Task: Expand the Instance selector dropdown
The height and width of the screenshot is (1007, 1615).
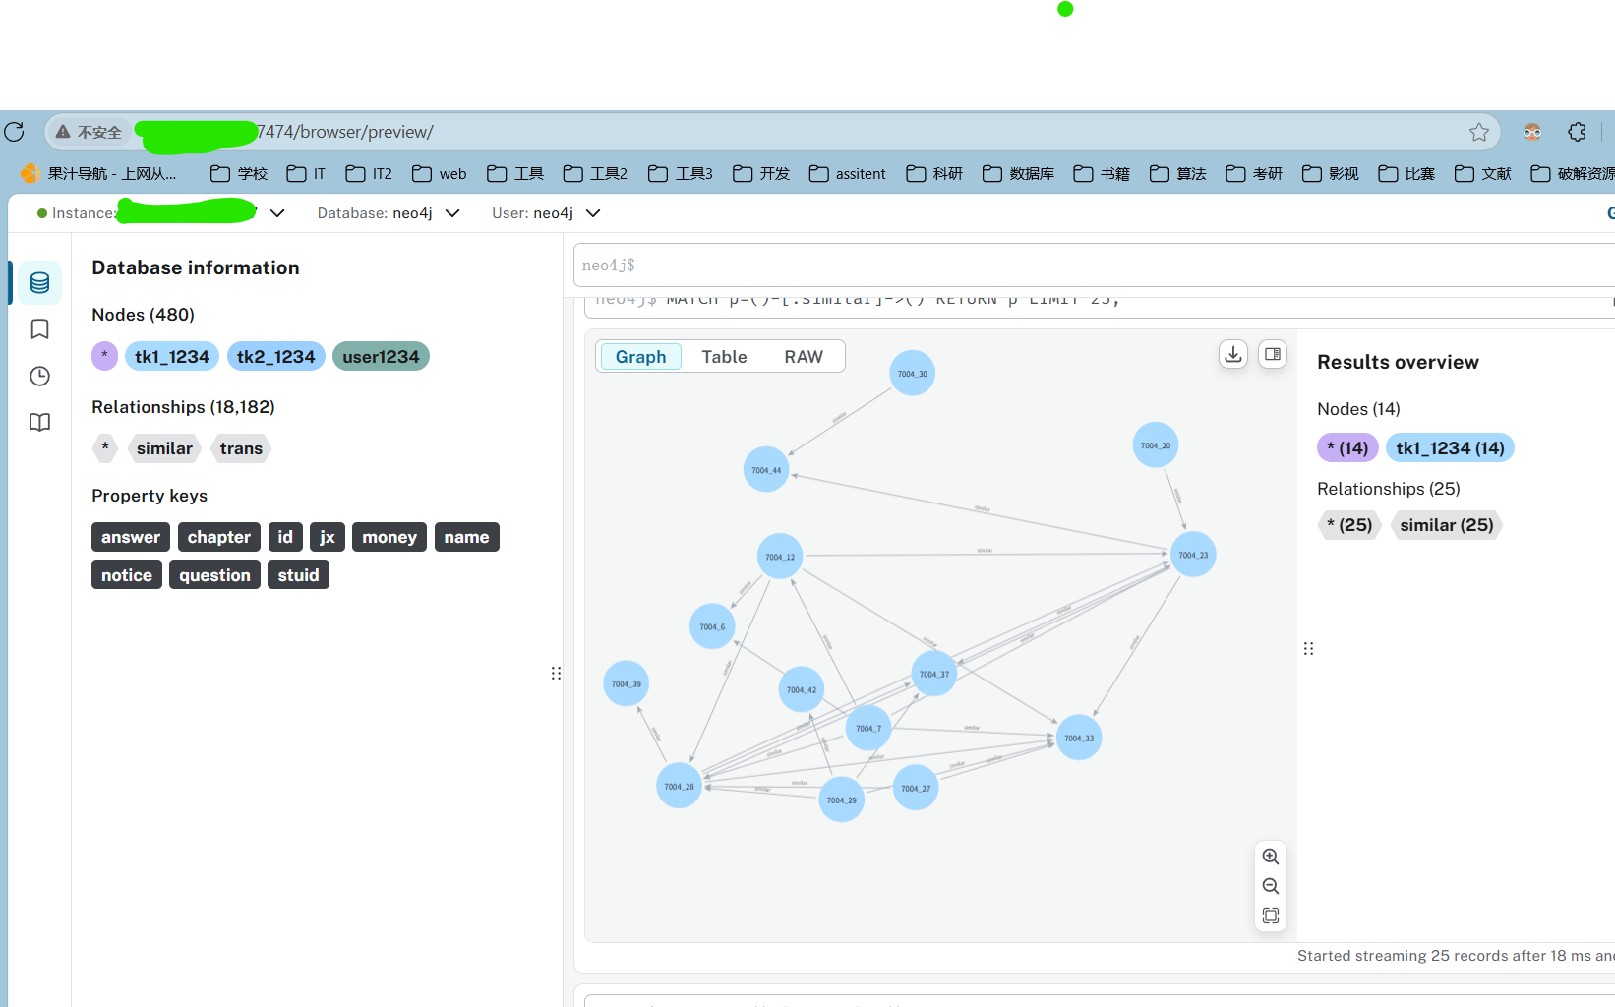Action: pos(276,212)
